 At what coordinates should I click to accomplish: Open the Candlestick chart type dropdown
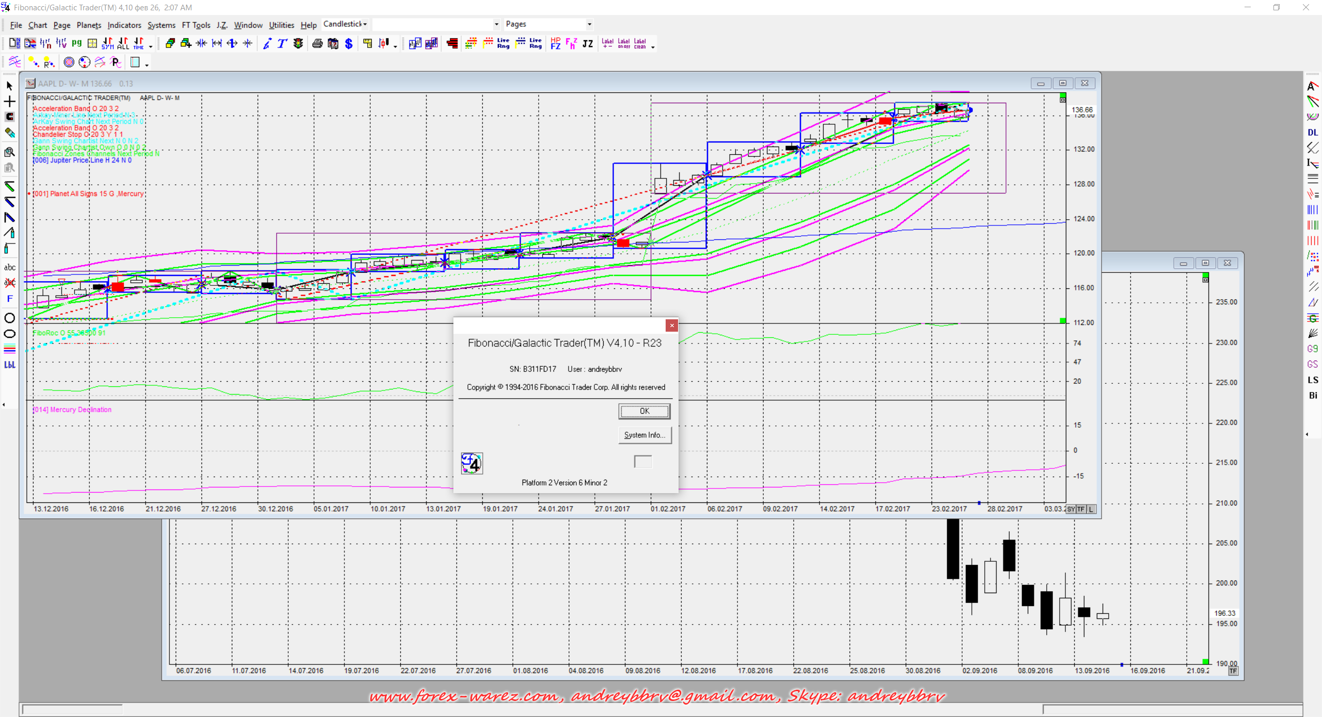365,24
